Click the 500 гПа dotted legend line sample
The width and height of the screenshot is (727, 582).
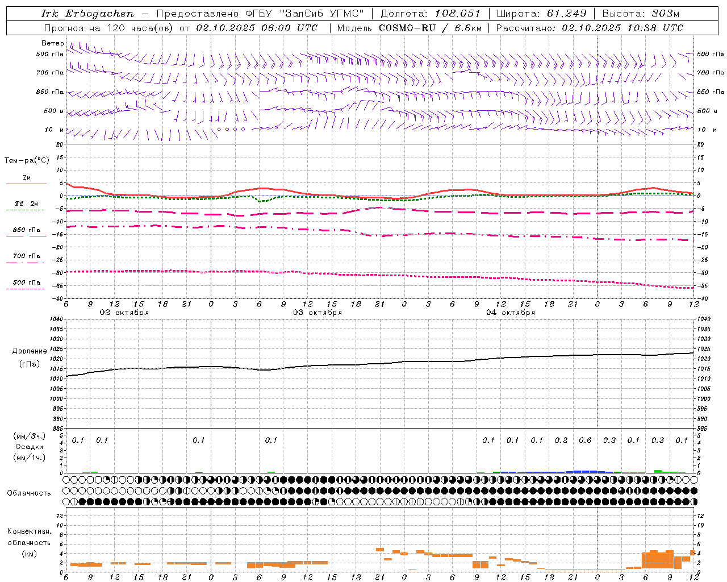(x=25, y=289)
